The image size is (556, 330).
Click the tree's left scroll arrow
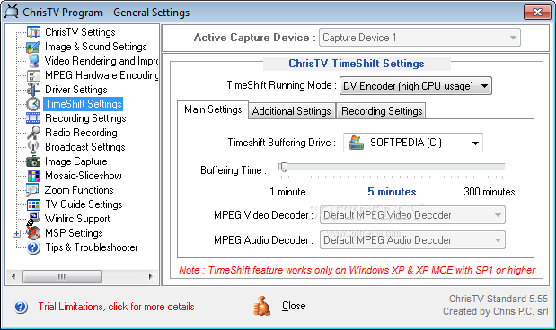pos(13,276)
